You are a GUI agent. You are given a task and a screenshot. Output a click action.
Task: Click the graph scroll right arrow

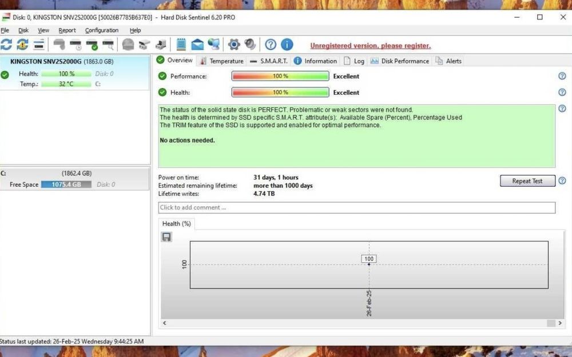coord(560,323)
